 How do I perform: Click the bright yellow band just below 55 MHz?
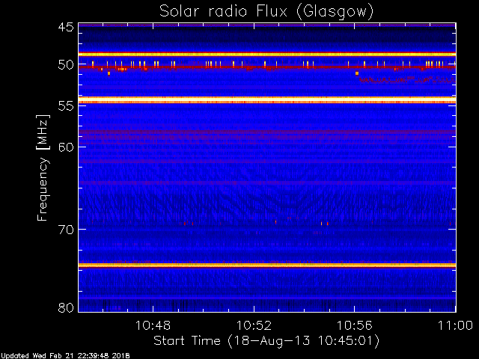[266, 100]
